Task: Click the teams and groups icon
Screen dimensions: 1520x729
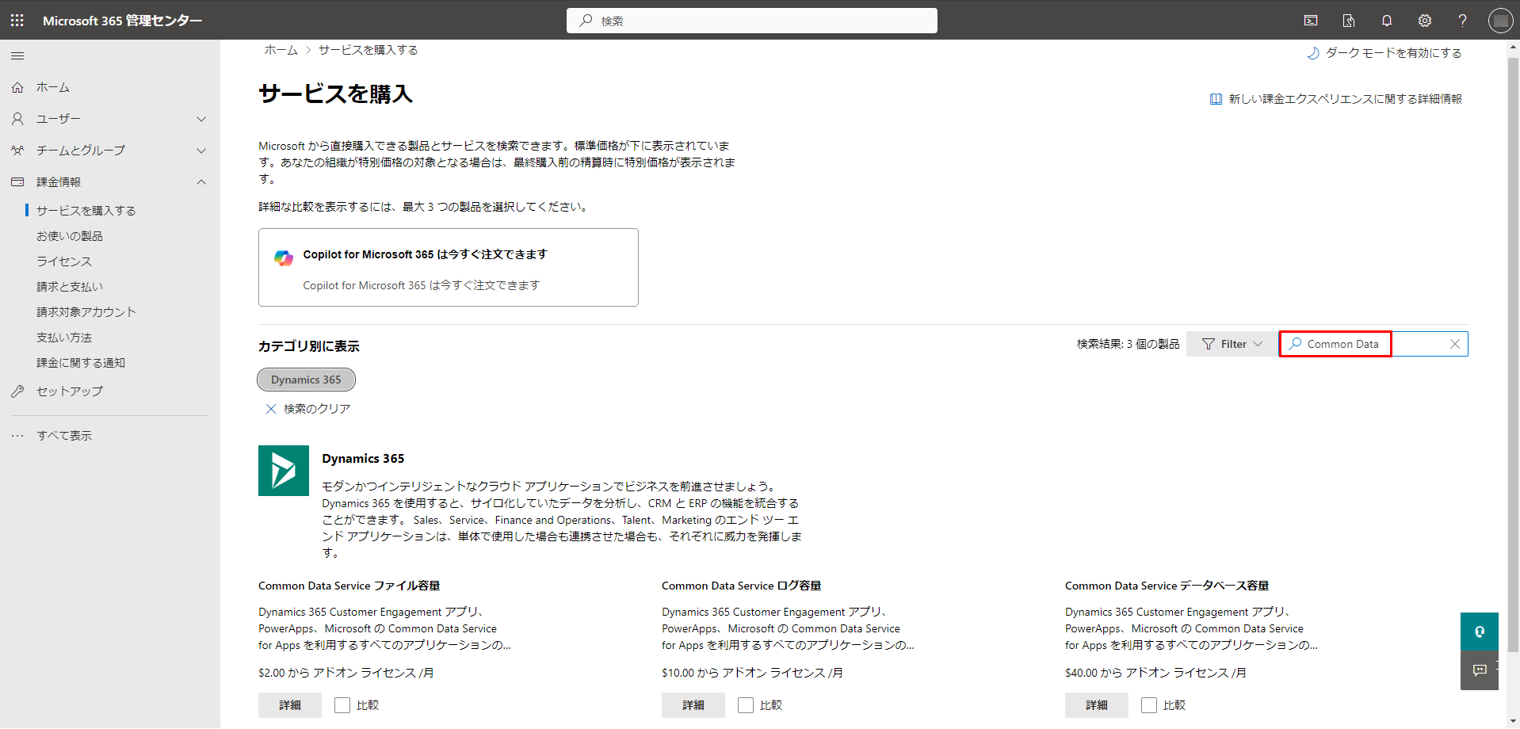Action: click(17, 150)
